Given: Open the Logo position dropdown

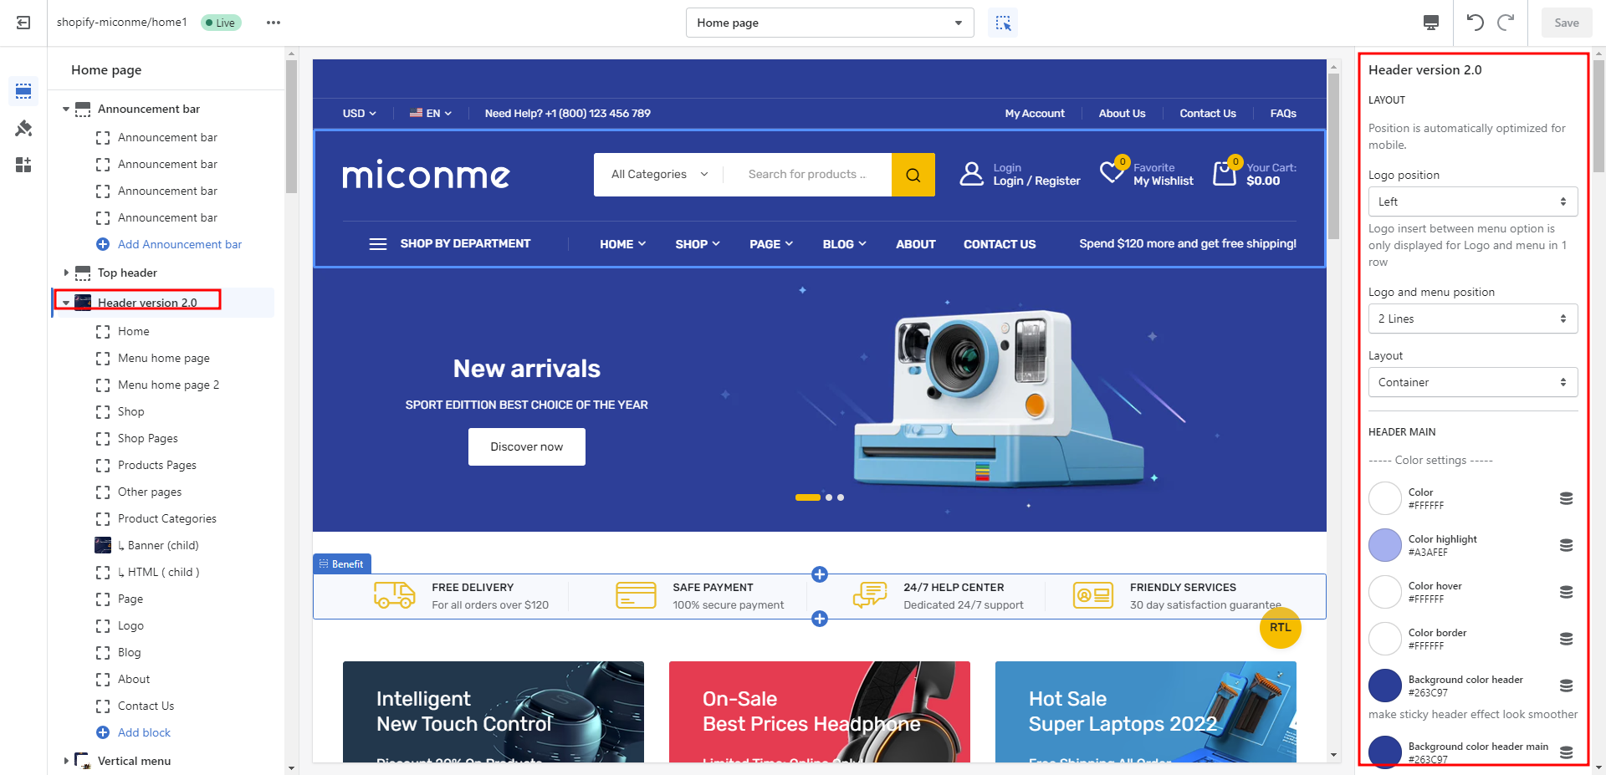Looking at the screenshot, I should coord(1472,201).
